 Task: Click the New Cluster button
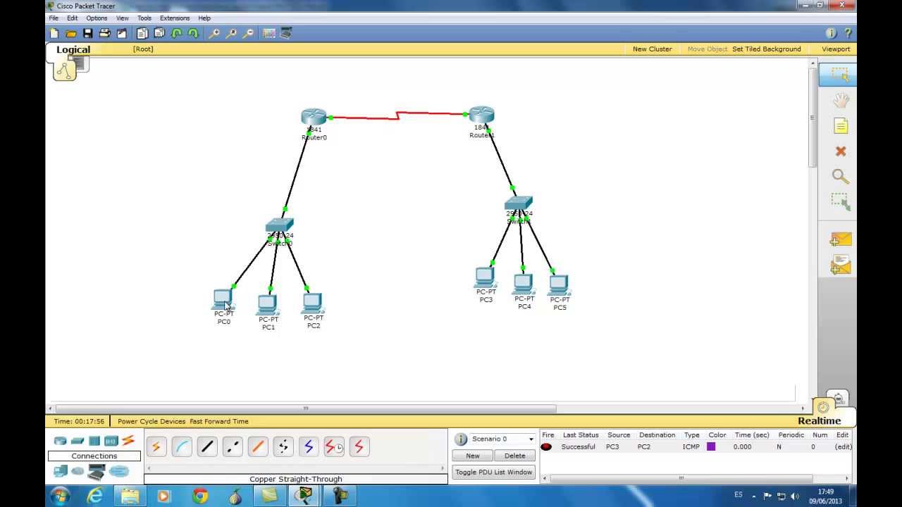tap(652, 49)
